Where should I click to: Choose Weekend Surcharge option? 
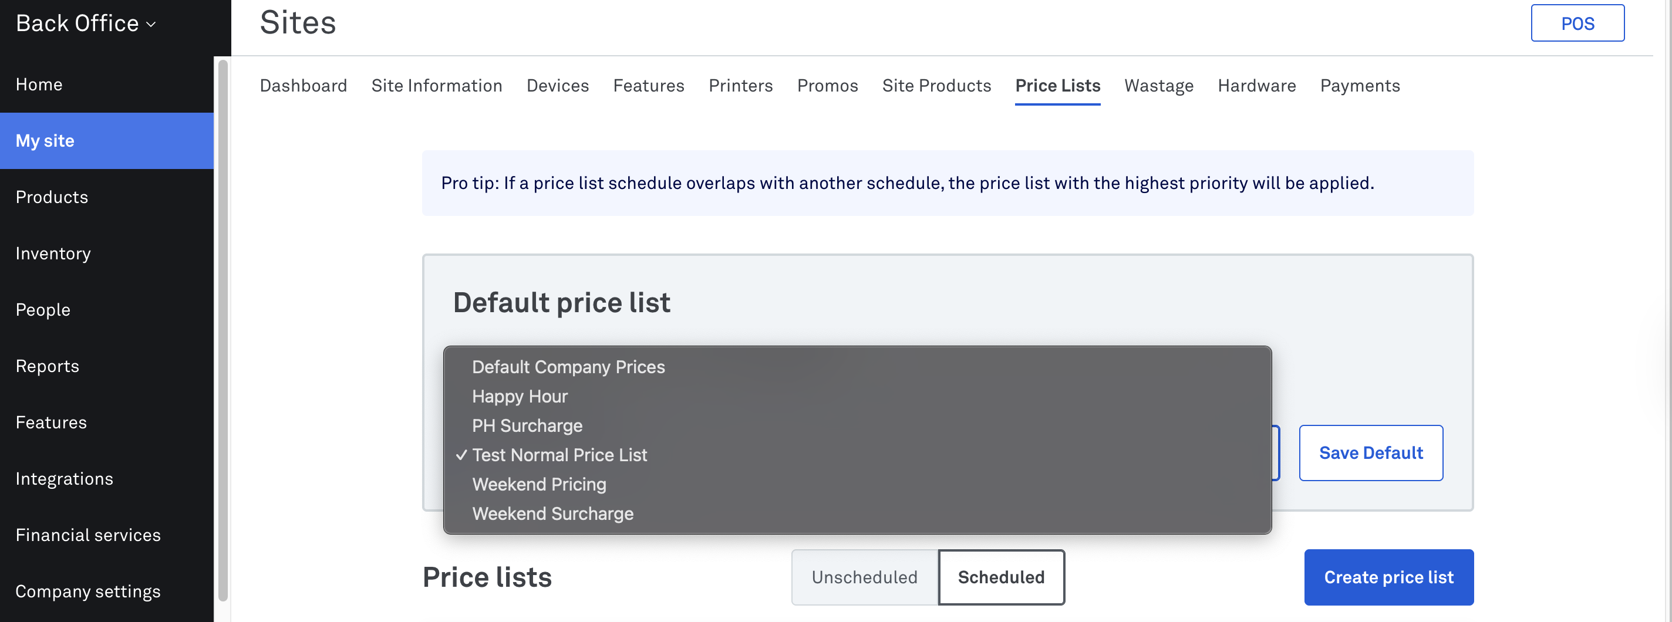(857, 513)
